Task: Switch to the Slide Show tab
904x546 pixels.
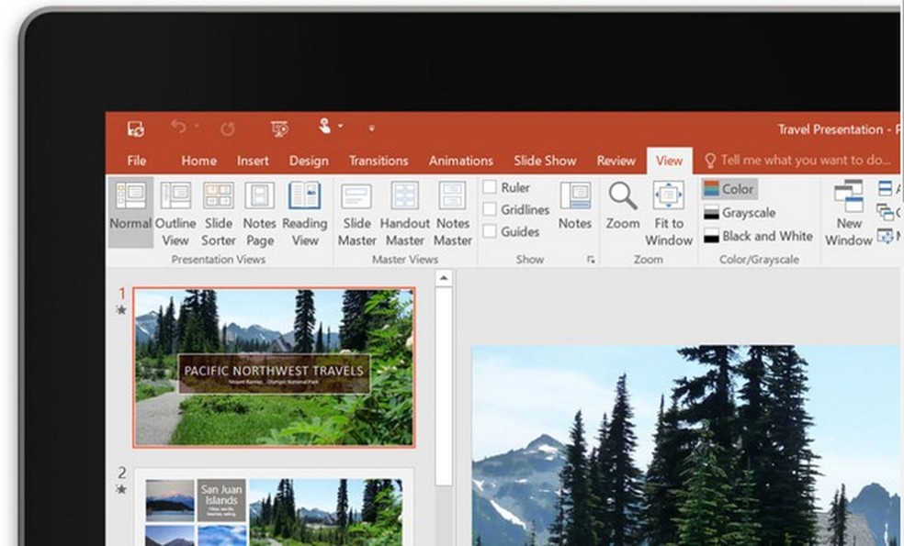Action: [x=545, y=160]
